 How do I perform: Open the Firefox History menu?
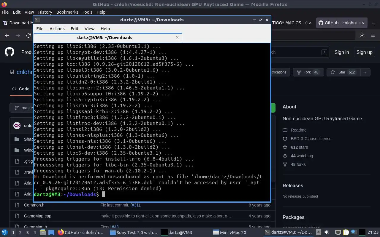tap(45, 12)
